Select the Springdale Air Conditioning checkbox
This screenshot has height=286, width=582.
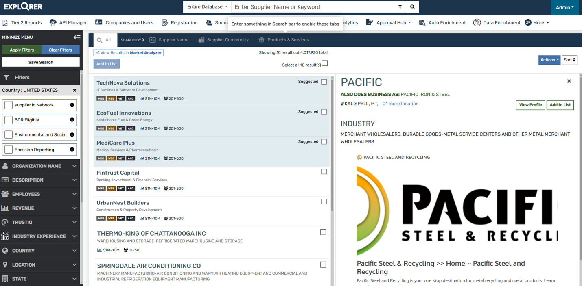tap(323, 264)
